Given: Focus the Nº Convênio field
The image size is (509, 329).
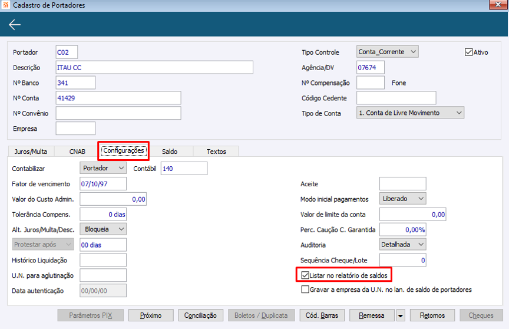Looking at the screenshot, I should 118,113.
